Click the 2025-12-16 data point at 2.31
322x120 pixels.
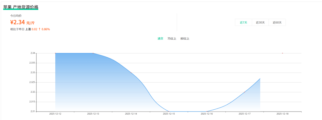coord(207,112)
